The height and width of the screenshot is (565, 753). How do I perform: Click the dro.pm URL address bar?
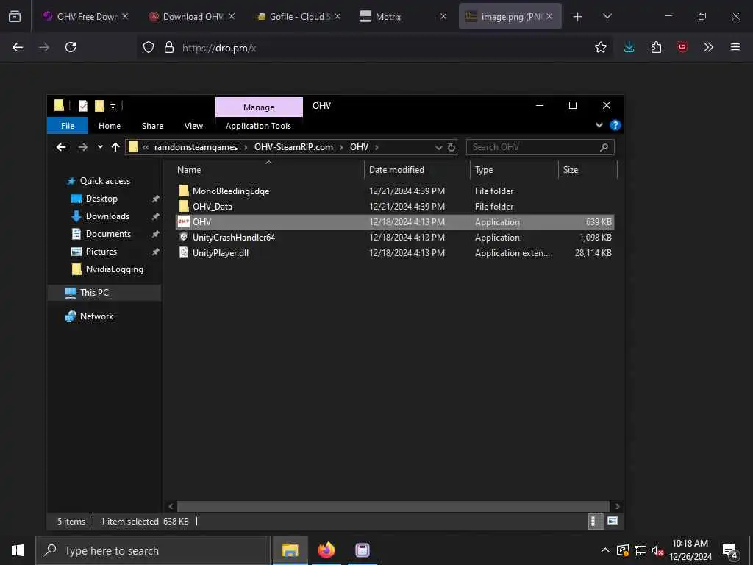[x=374, y=48]
